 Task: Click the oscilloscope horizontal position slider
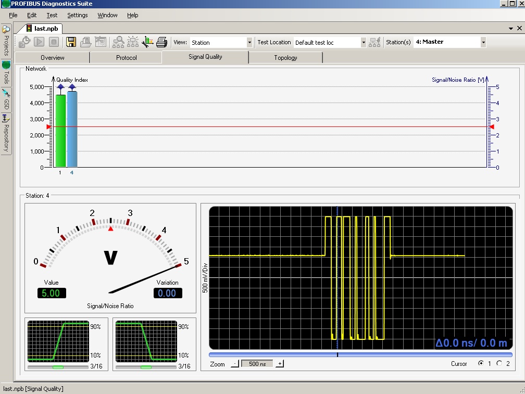360,354
